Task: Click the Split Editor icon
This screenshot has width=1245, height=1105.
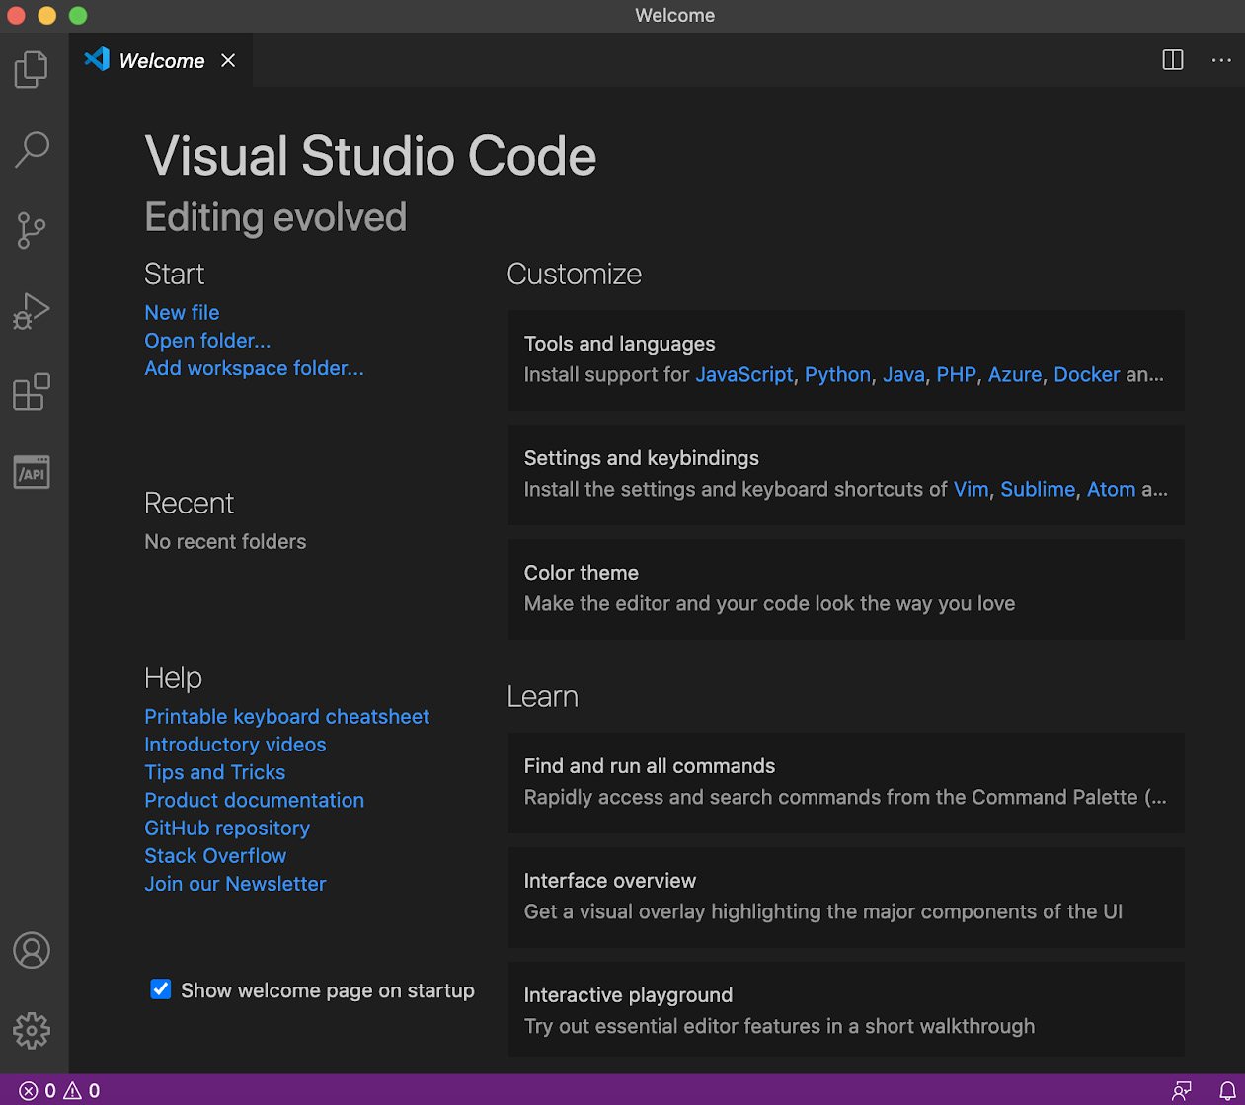Action: (x=1173, y=60)
